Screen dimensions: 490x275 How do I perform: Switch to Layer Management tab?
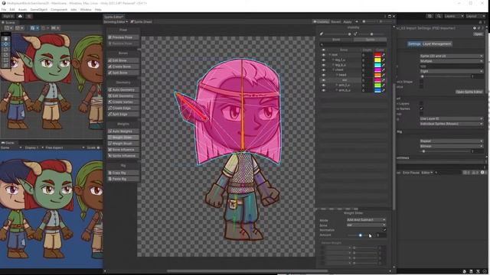436,44
